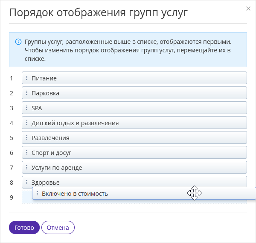The height and width of the screenshot is (243, 256).
Task: Click the drag handle of SPA row
Action: pos(27,108)
